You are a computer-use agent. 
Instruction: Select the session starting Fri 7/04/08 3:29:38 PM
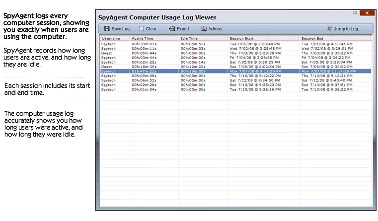(x=235, y=58)
